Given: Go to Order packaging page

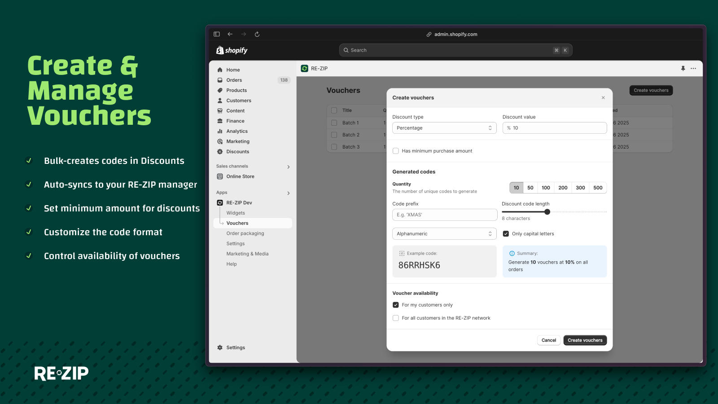Looking at the screenshot, I should pos(245,233).
